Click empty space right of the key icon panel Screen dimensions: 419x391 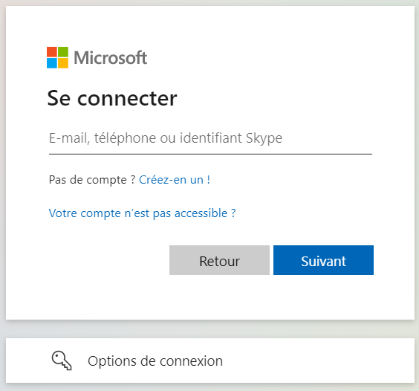[321, 361]
